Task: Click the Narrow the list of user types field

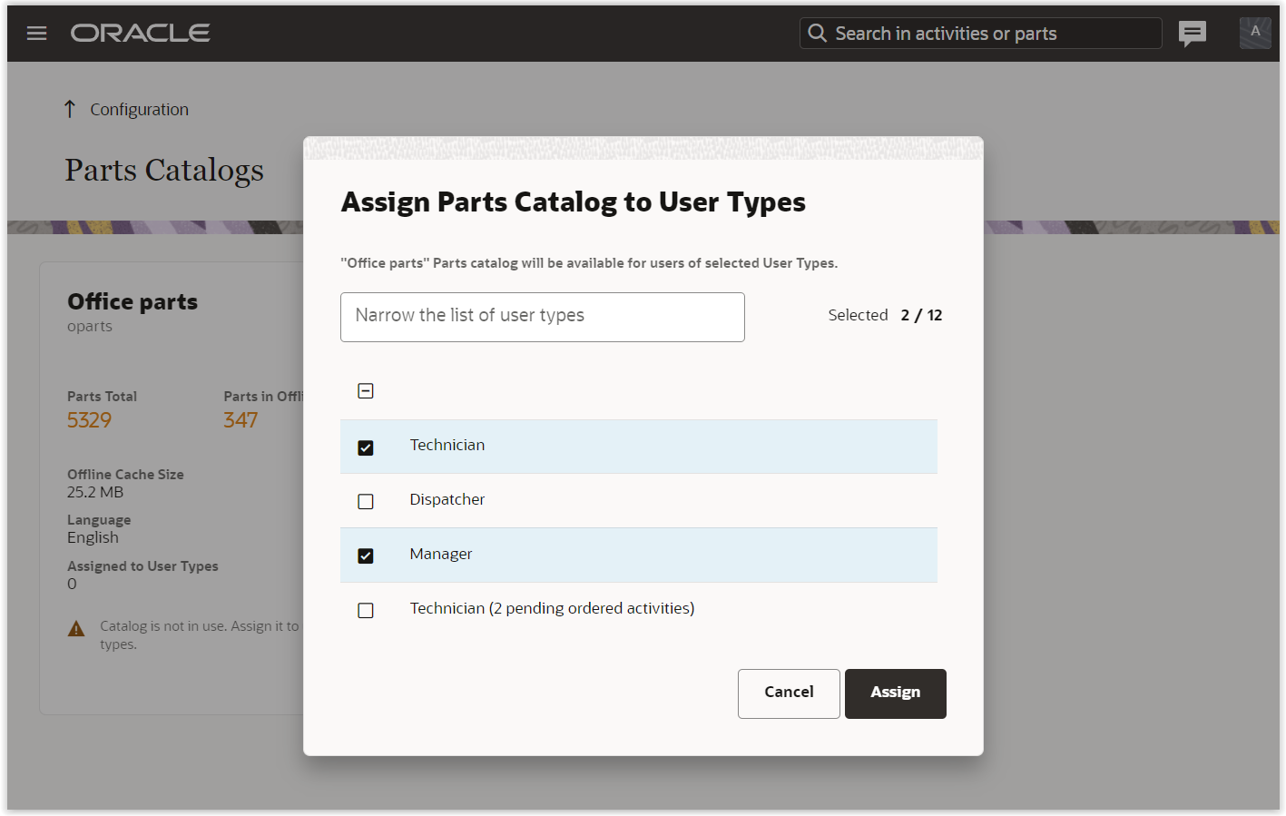Action: click(542, 317)
